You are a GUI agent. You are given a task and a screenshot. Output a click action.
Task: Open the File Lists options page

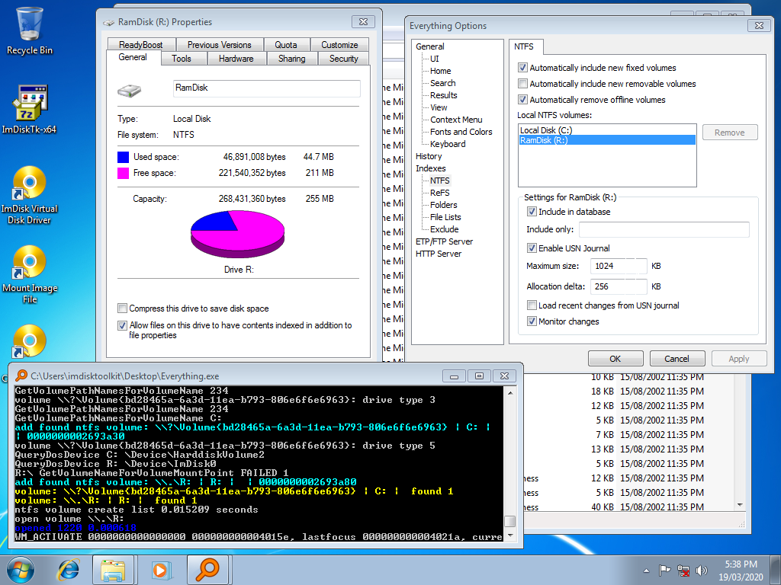(x=445, y=217)
